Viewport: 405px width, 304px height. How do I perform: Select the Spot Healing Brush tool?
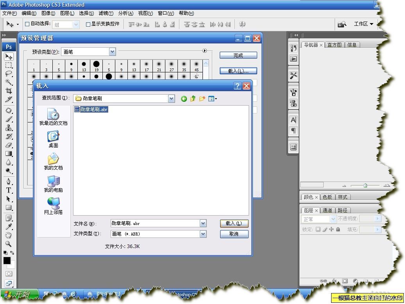point(9,111)
